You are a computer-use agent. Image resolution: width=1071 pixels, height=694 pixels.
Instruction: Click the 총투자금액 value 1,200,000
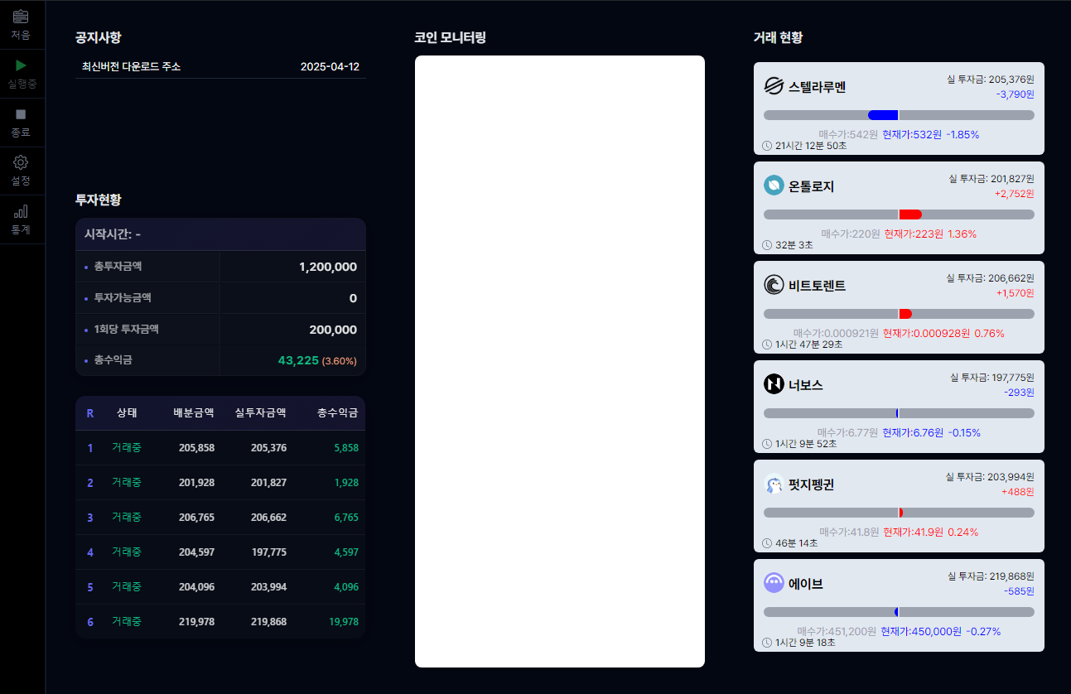point(327,267)
